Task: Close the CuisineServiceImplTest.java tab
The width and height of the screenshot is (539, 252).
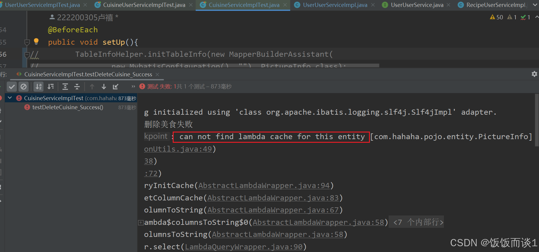Action: point(285,5)
